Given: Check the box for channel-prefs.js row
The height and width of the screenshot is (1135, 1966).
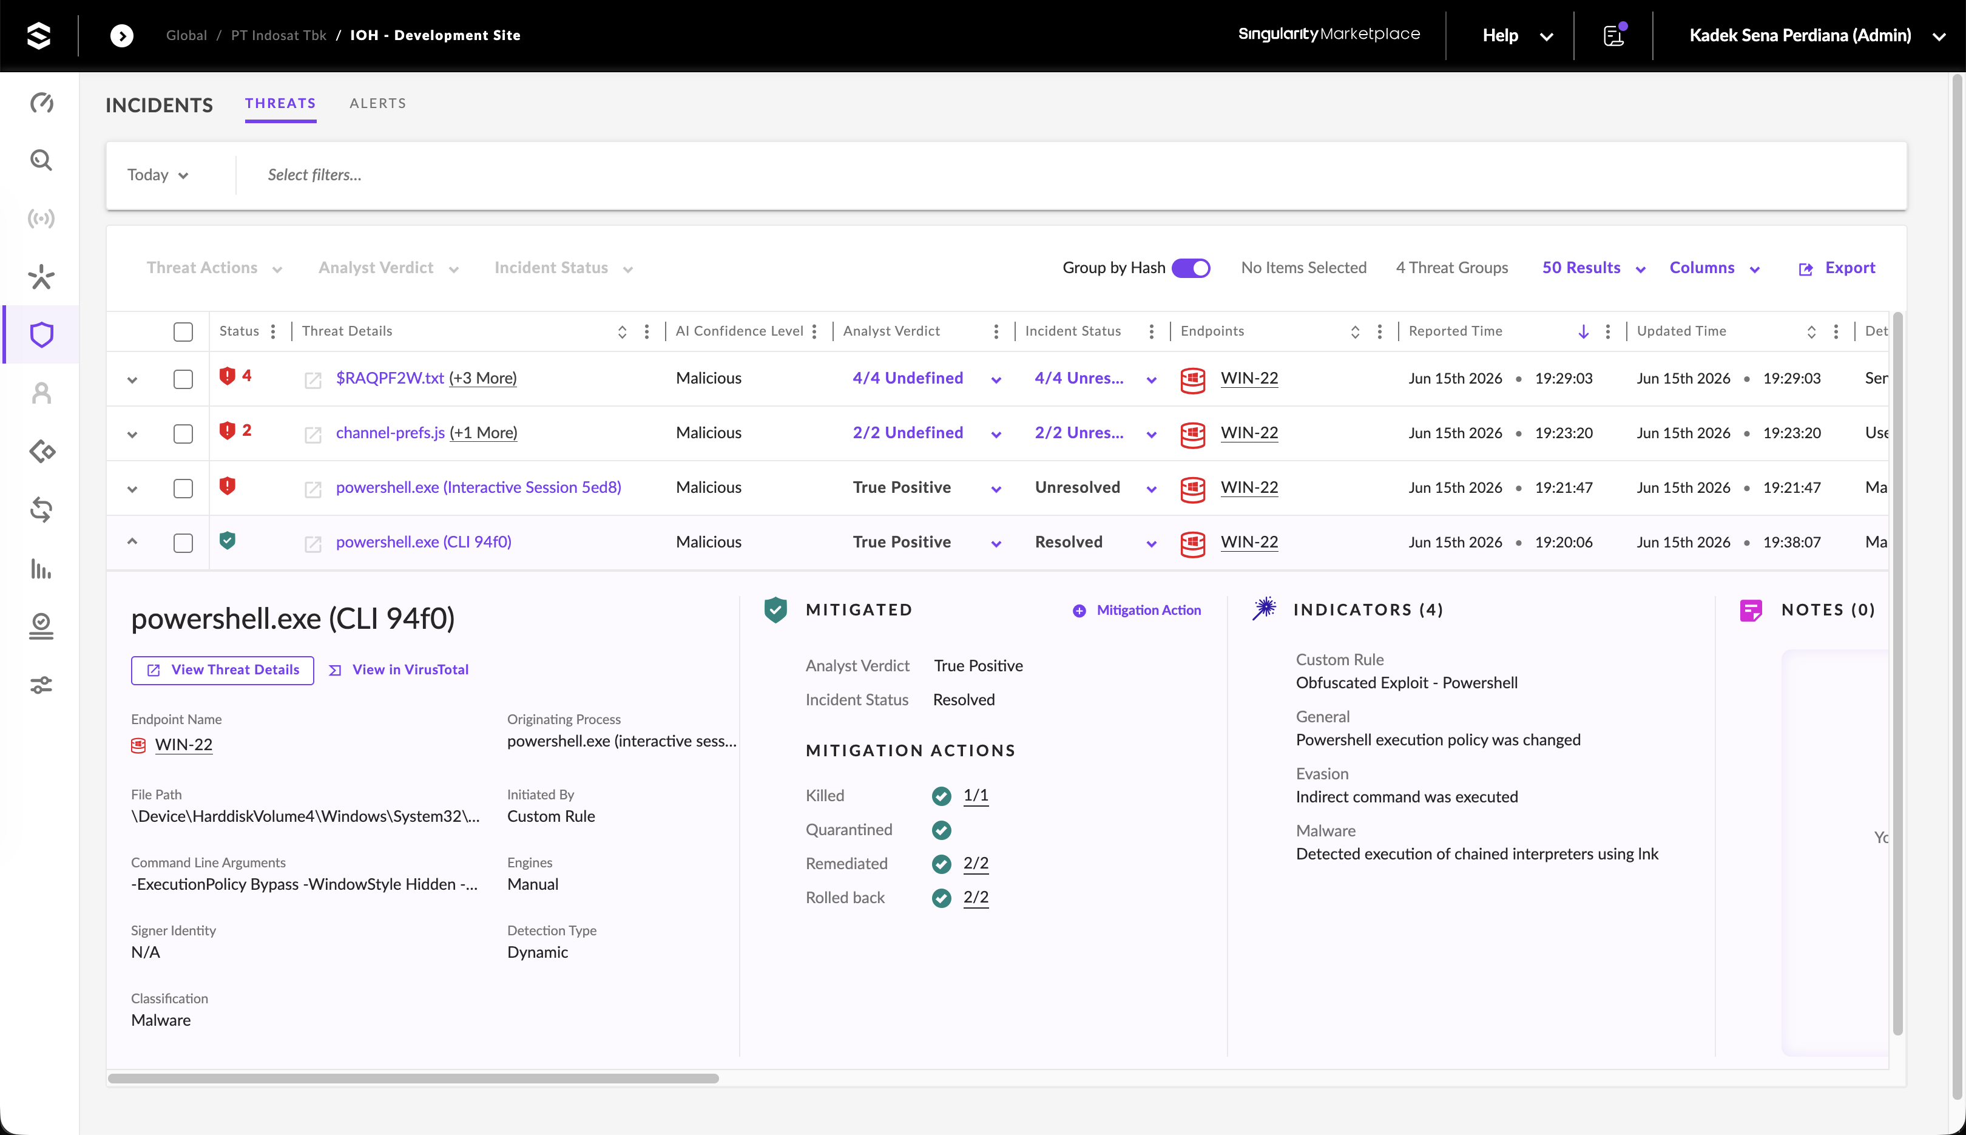Looking at the screenshot, I should coord(183,433).
